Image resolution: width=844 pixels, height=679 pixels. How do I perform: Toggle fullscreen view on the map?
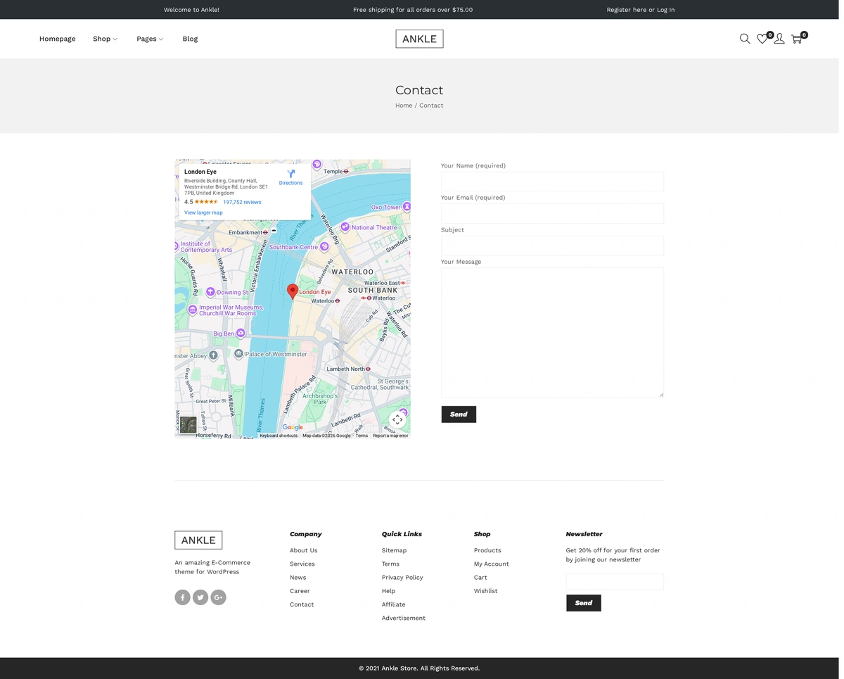[397, 420]
